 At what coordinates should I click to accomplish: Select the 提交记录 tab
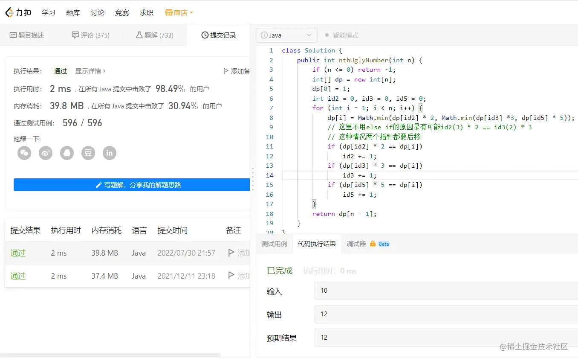pos(218,35)
